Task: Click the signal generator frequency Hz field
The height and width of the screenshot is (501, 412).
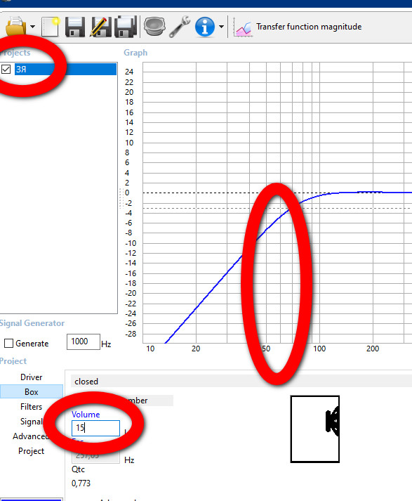Action: coord(84,342)
